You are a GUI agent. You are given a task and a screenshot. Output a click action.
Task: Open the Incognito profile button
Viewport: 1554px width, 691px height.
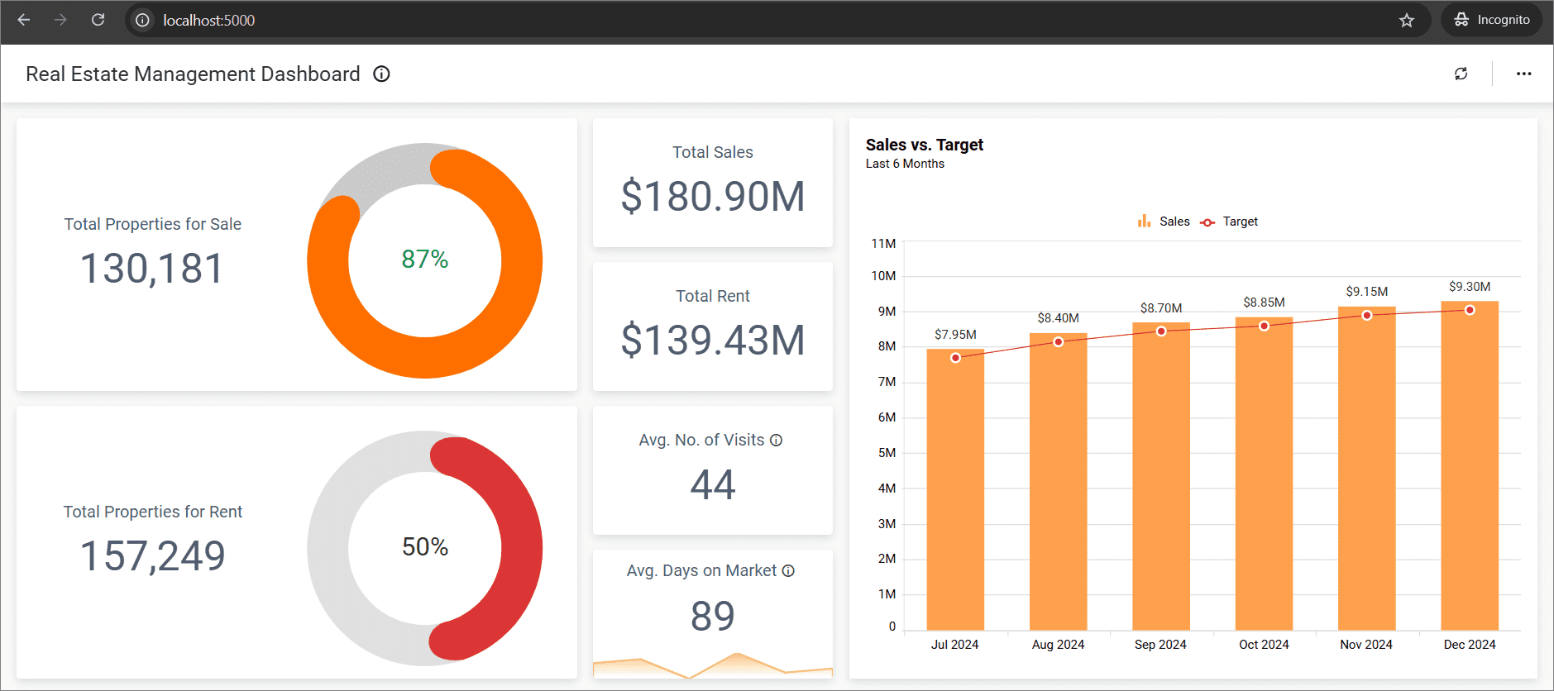click(x=1491, y=20)
